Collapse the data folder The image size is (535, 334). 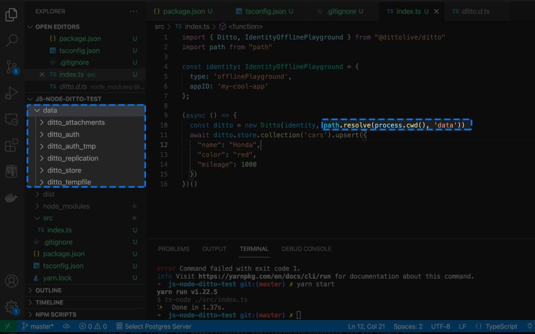tap(86, 111)
